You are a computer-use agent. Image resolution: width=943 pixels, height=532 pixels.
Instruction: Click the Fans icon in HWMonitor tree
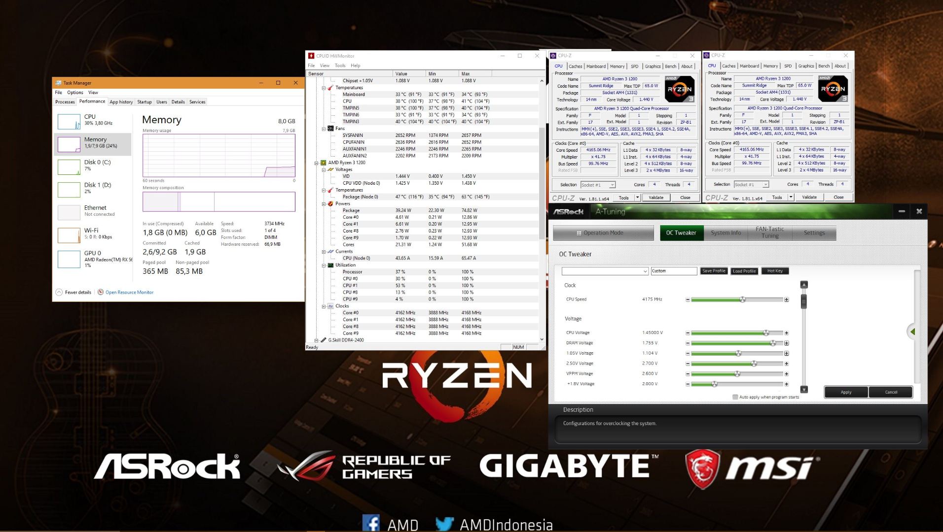click(330, 129)
